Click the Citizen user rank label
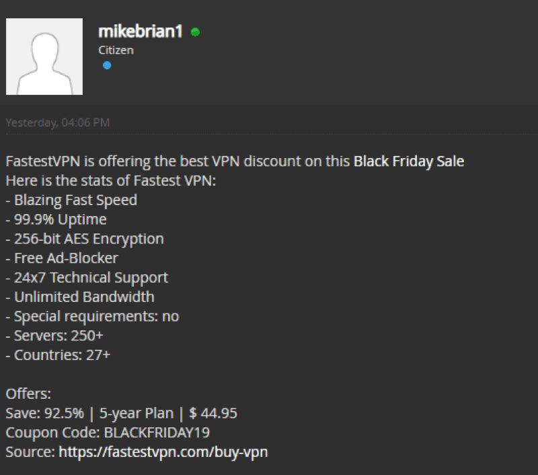Screen dimensions: 538x475 tap(116, 50)
